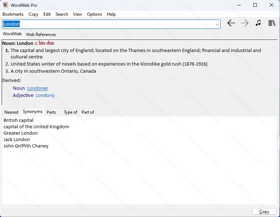Go back with the left arrow icon
The height and width of the screenshot is (217, 280).
(x=231, y=23)
